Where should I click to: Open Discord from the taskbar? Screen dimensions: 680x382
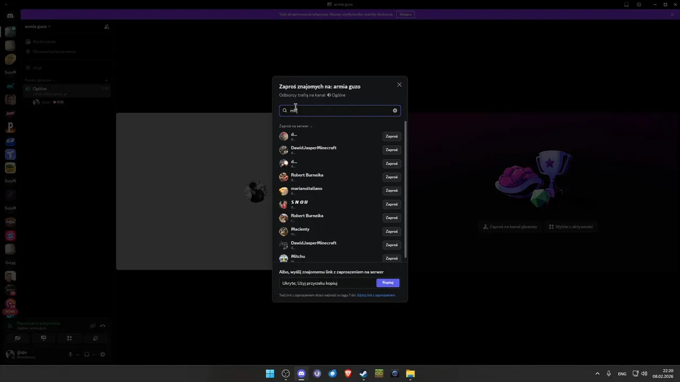click(x=301, y=374)
